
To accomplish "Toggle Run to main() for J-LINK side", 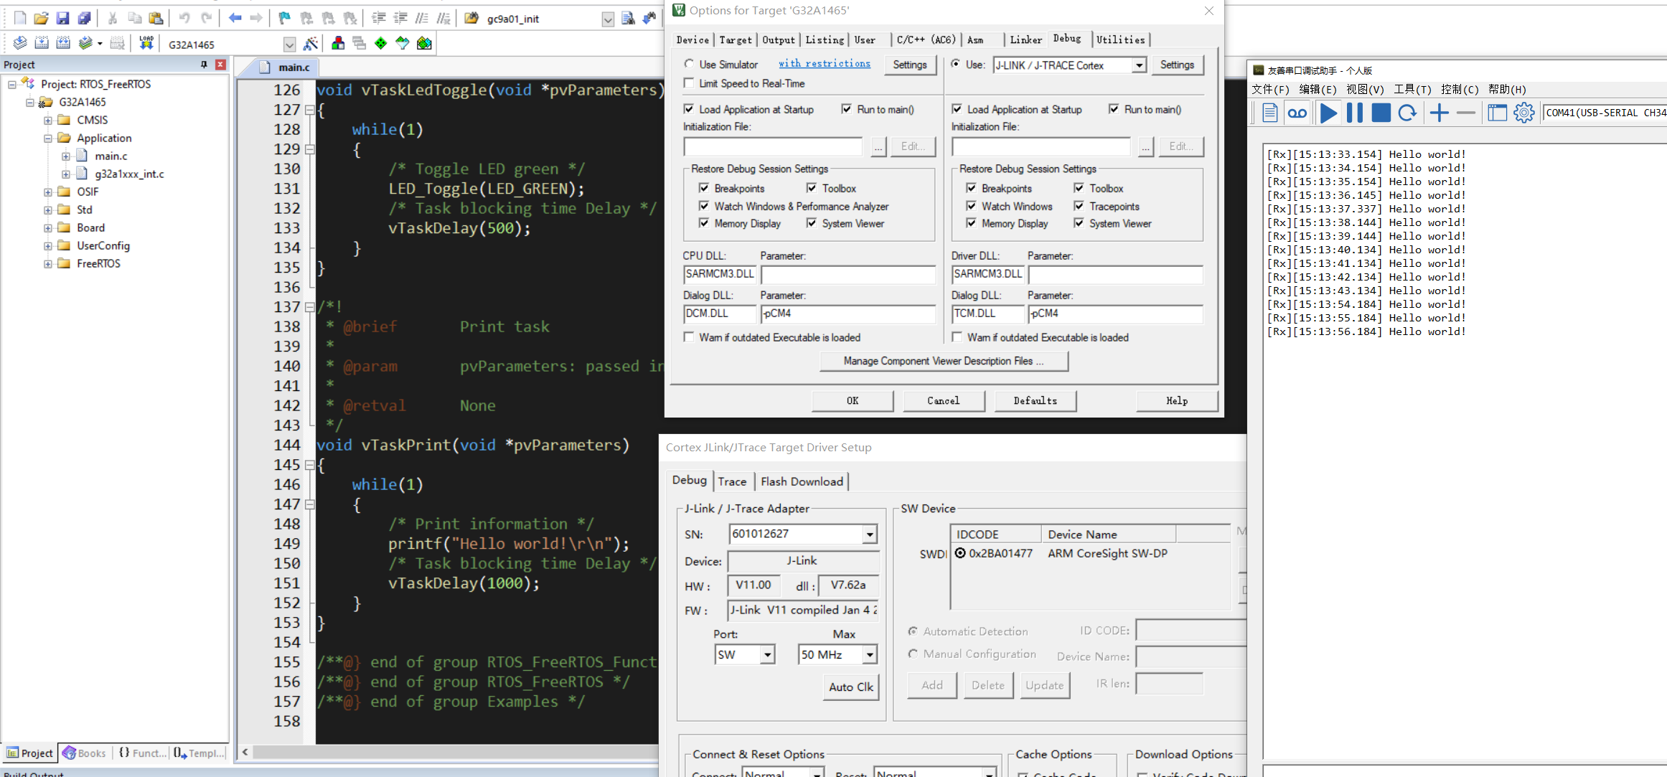I will 1114,109.
